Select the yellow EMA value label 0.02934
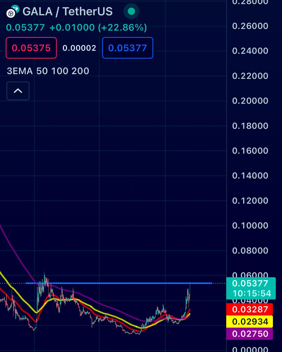This screenshot has height=352, width=282. (250, 321)
